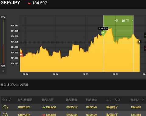Click the current rate 134.597 at top

pyautogui.click(x=40, y=3)
